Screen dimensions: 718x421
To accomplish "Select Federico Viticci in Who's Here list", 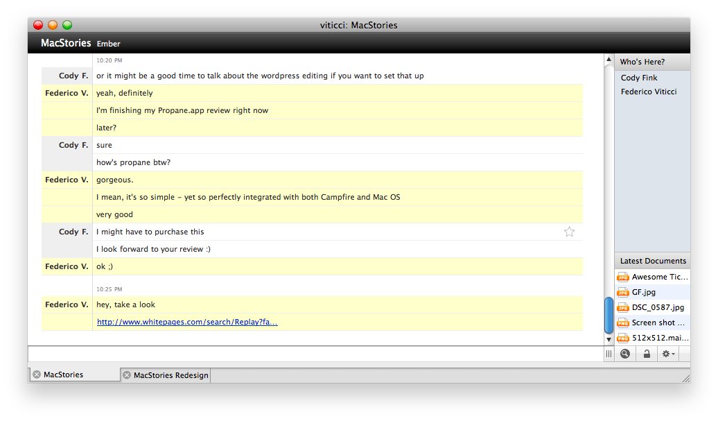I will click(x=649, y=91).
